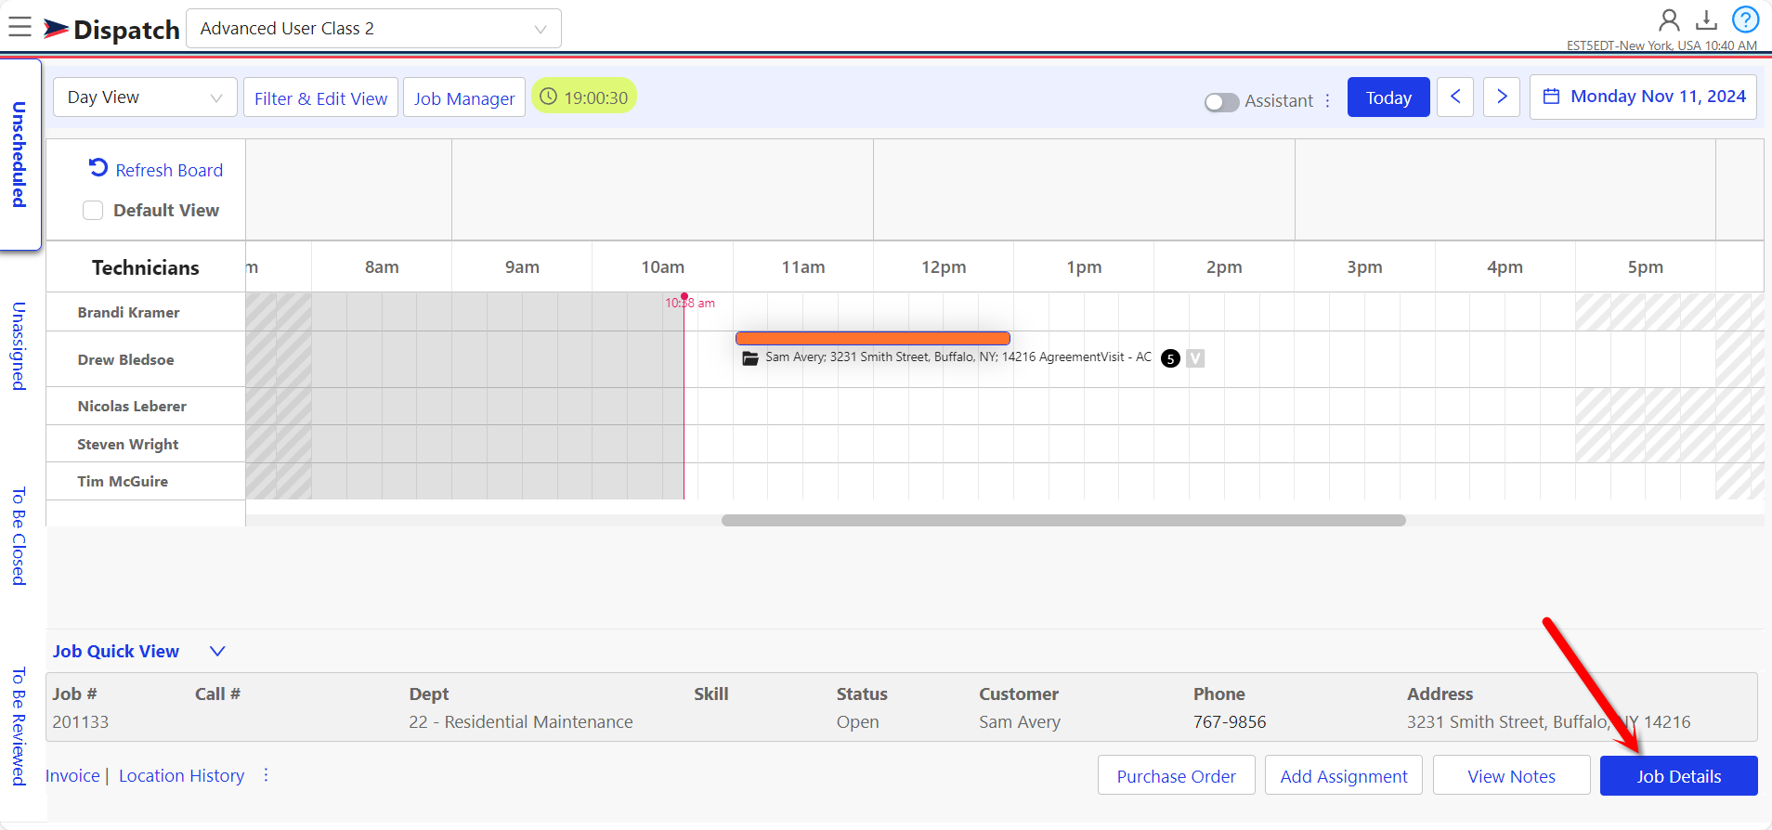Click the V badge on job
This screenshot has height=830, width=1772.
point(1195,358)
